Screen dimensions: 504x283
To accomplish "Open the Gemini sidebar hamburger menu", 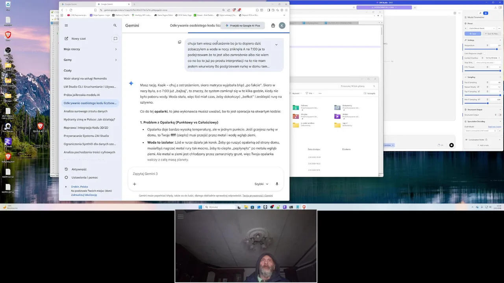I will (x=66, y=26).
